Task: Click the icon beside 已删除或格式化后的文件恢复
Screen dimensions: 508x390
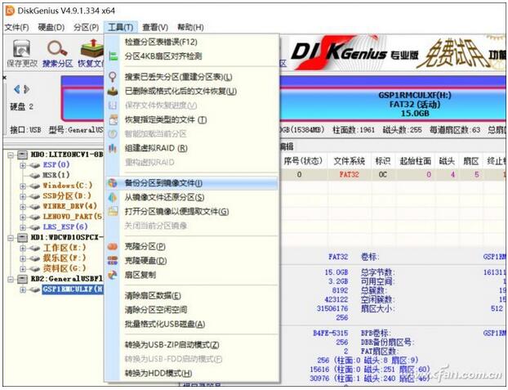Action: click(x=113, y=92)
